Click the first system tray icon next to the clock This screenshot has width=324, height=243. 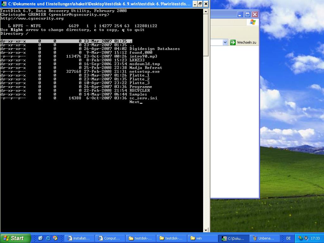coord(301,238)
